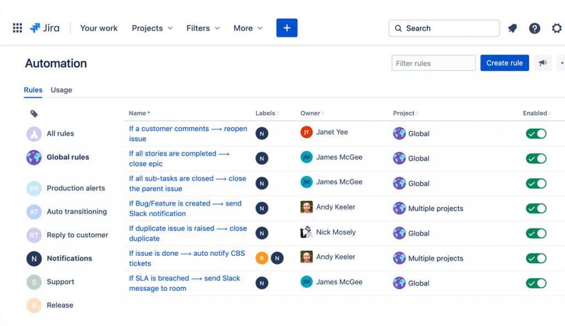Image resolution: width=565 pixels, height=326 pixels.
Task: Click the blue plus Create button
Action: 286,28
